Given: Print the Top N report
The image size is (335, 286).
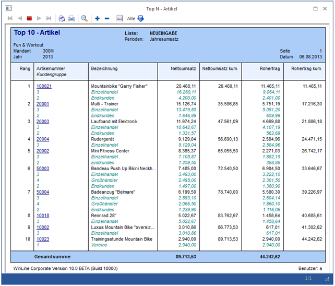Looking at the screenshot, I should (71, 18).
